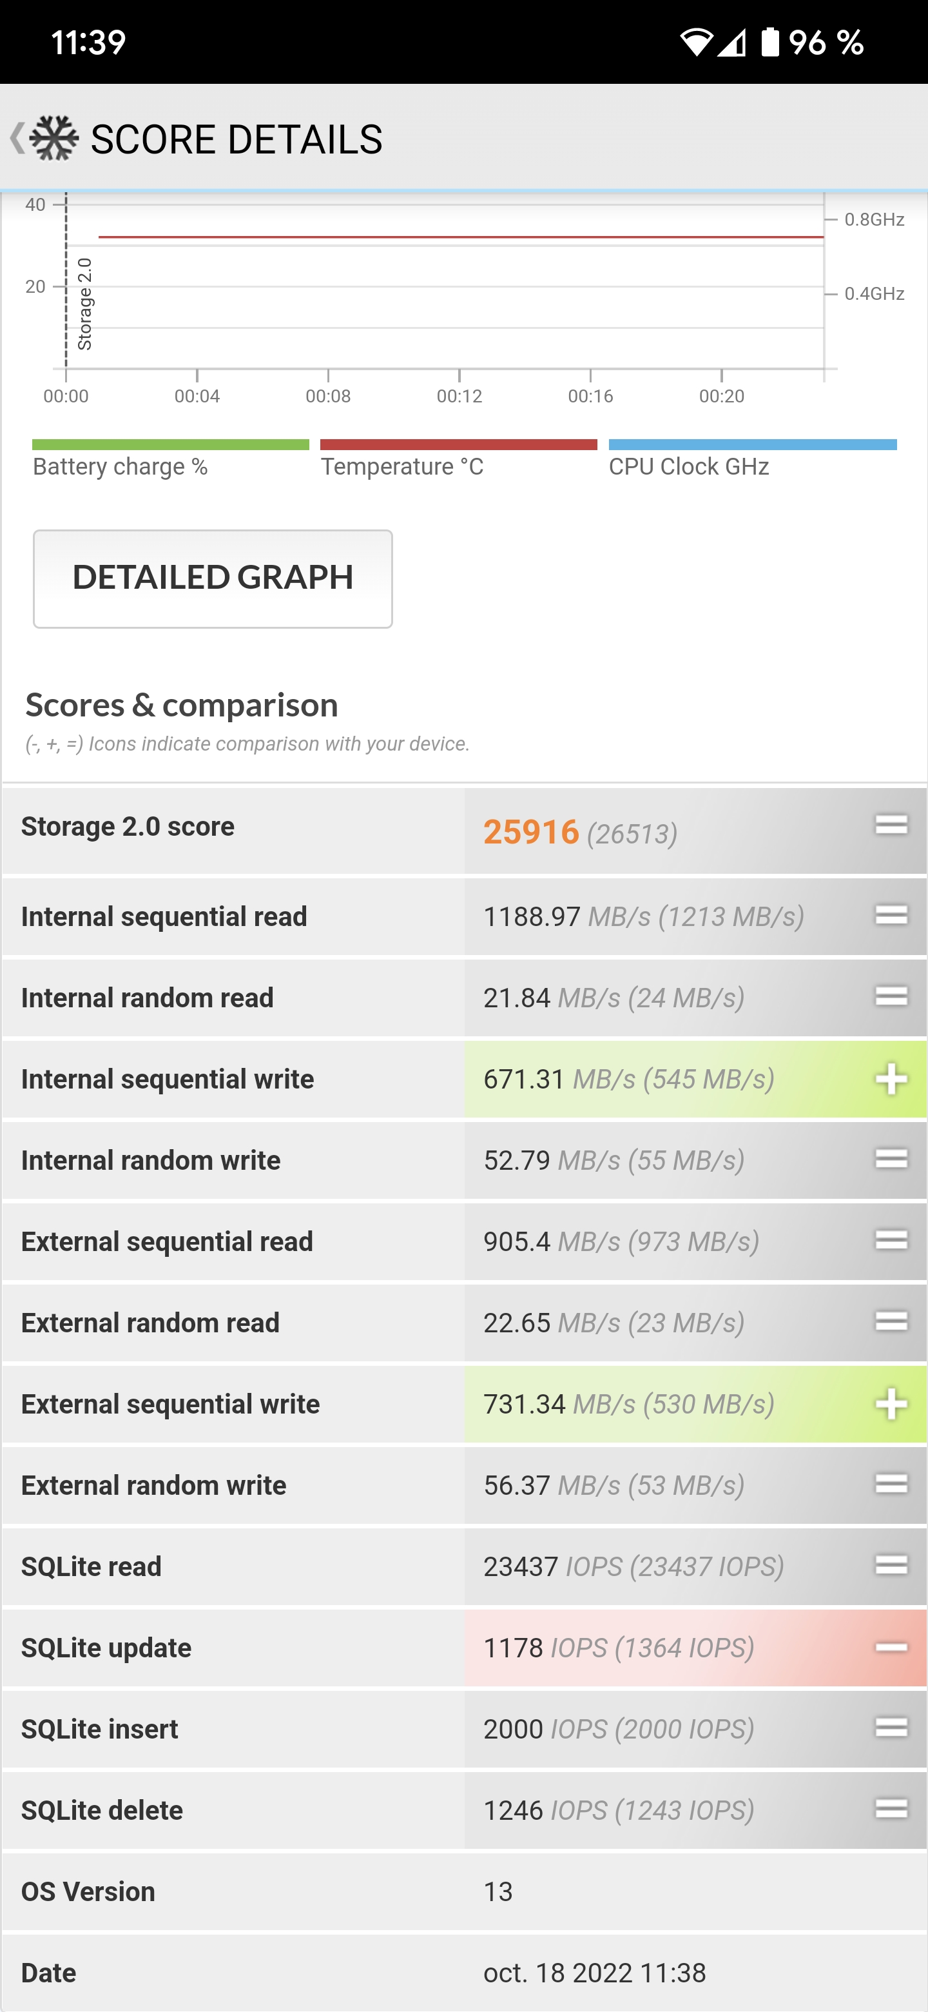Tap the equal icon for External random write
Image resolution: width=928 pixels, height=2012 pixels.
891,1484
